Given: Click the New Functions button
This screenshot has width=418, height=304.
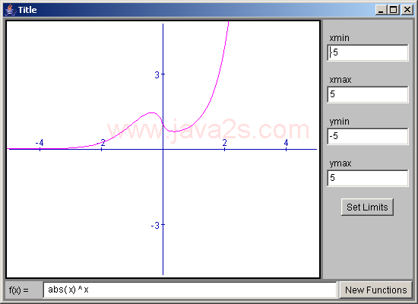Looking at the screenshot, I should coord(376,290).
